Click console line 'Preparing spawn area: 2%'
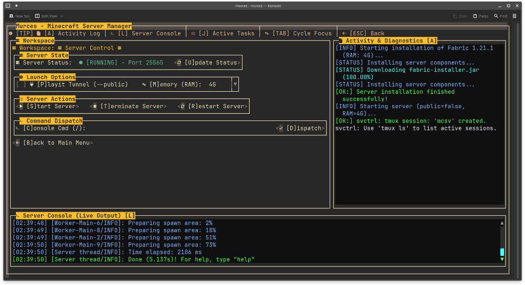Viewport: 525px width, 285px height. click(x=112, y=223)
